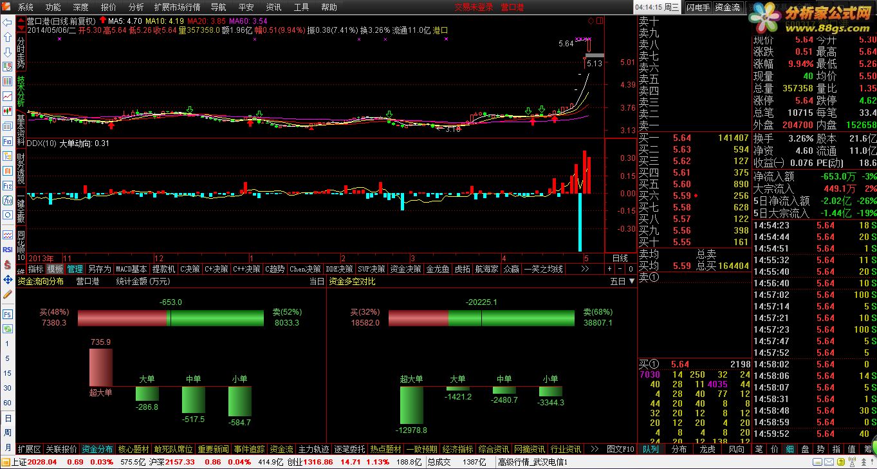Click the RSI indicator icon
This screenshot has height=469, width=877.
click(x=7, y=249)
